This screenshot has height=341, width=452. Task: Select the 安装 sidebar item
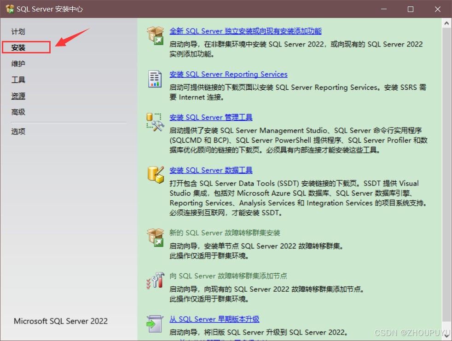click(18, 47)
